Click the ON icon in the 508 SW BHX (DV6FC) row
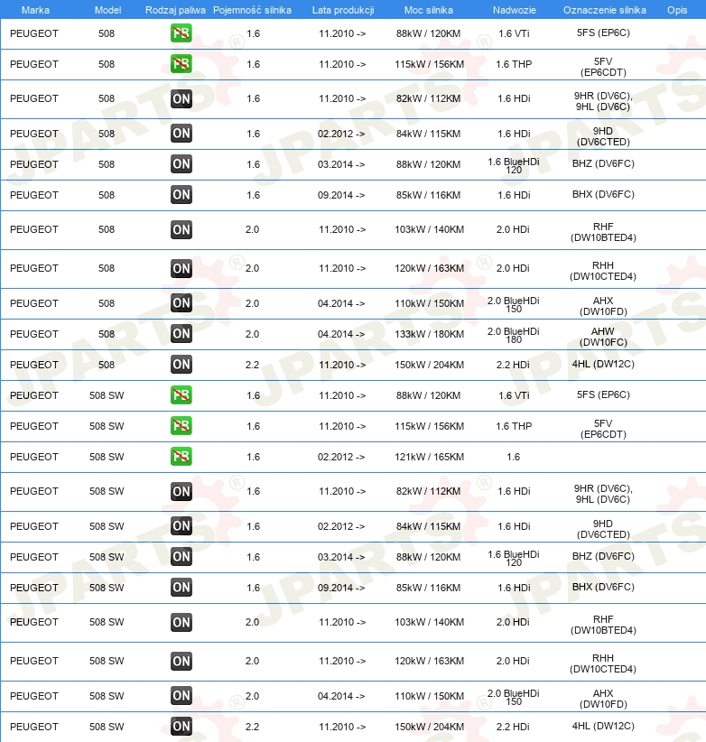 [181, 588]
